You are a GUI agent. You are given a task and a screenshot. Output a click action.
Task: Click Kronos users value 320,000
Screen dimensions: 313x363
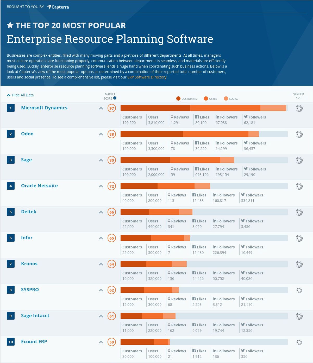pyautogui.click(x=155, y=279)
